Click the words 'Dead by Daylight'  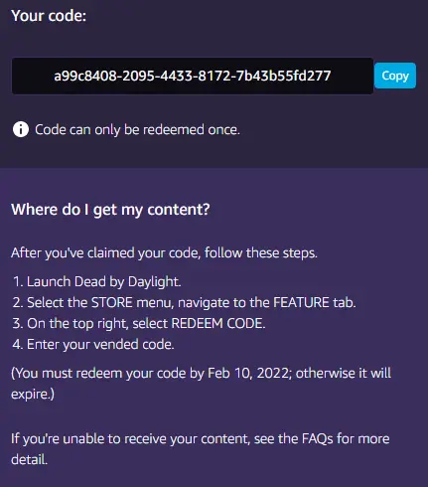tap(126, 282)
